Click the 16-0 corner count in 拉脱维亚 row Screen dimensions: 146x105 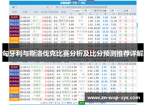(56, 32)
